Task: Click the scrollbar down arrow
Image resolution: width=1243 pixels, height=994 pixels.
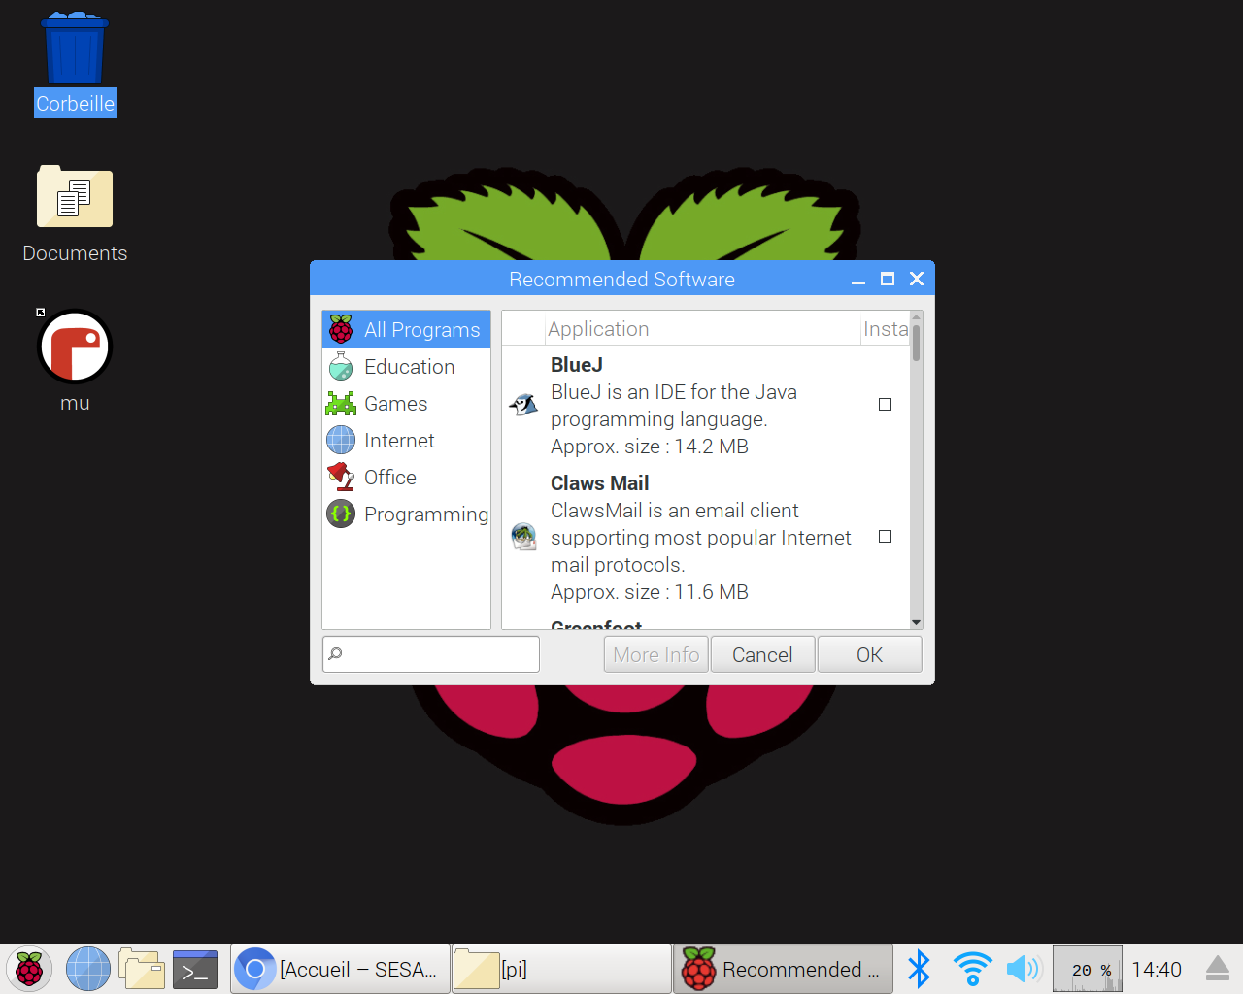Action: coord(916,622)
